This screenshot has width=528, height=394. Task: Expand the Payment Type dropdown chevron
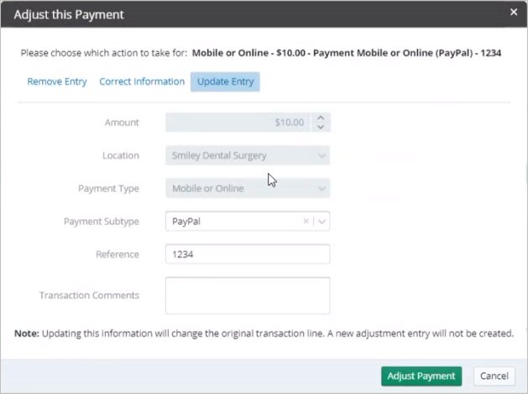pyautogui.click(x=322, y=189)
